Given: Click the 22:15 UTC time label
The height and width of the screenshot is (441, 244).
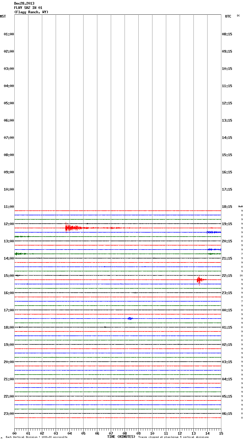Looking at the screenshot, I should click(x=227, y=276).
